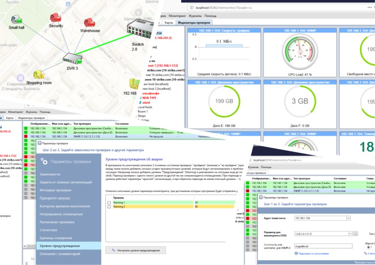Enable the Warning 1 level checkbox
This screenshot has width=375, height=265.
(x=109, y=202)
